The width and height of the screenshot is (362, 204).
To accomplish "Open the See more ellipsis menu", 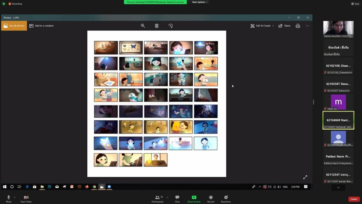I will tap(307, 26).
